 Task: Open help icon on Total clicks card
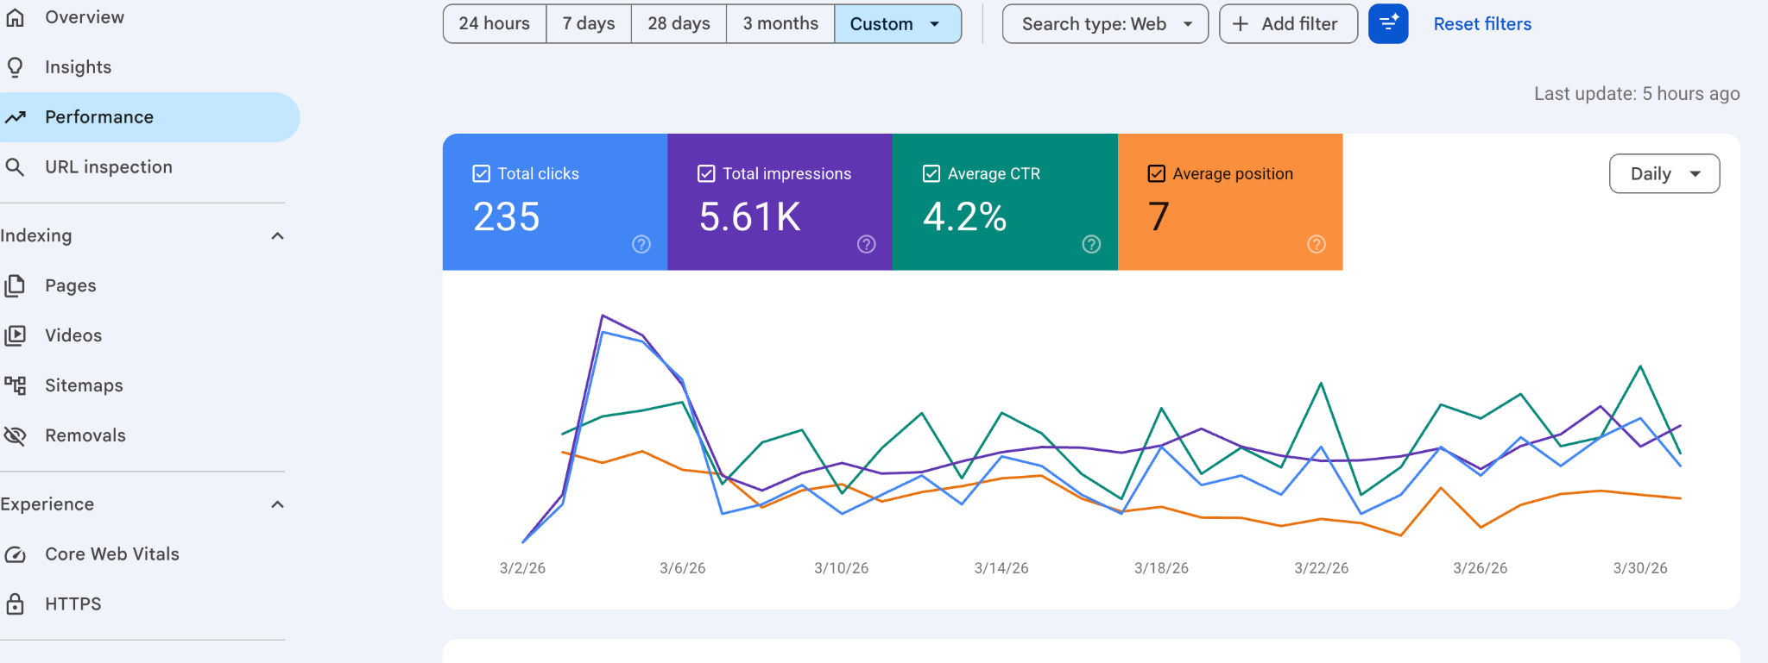(641, 244)
